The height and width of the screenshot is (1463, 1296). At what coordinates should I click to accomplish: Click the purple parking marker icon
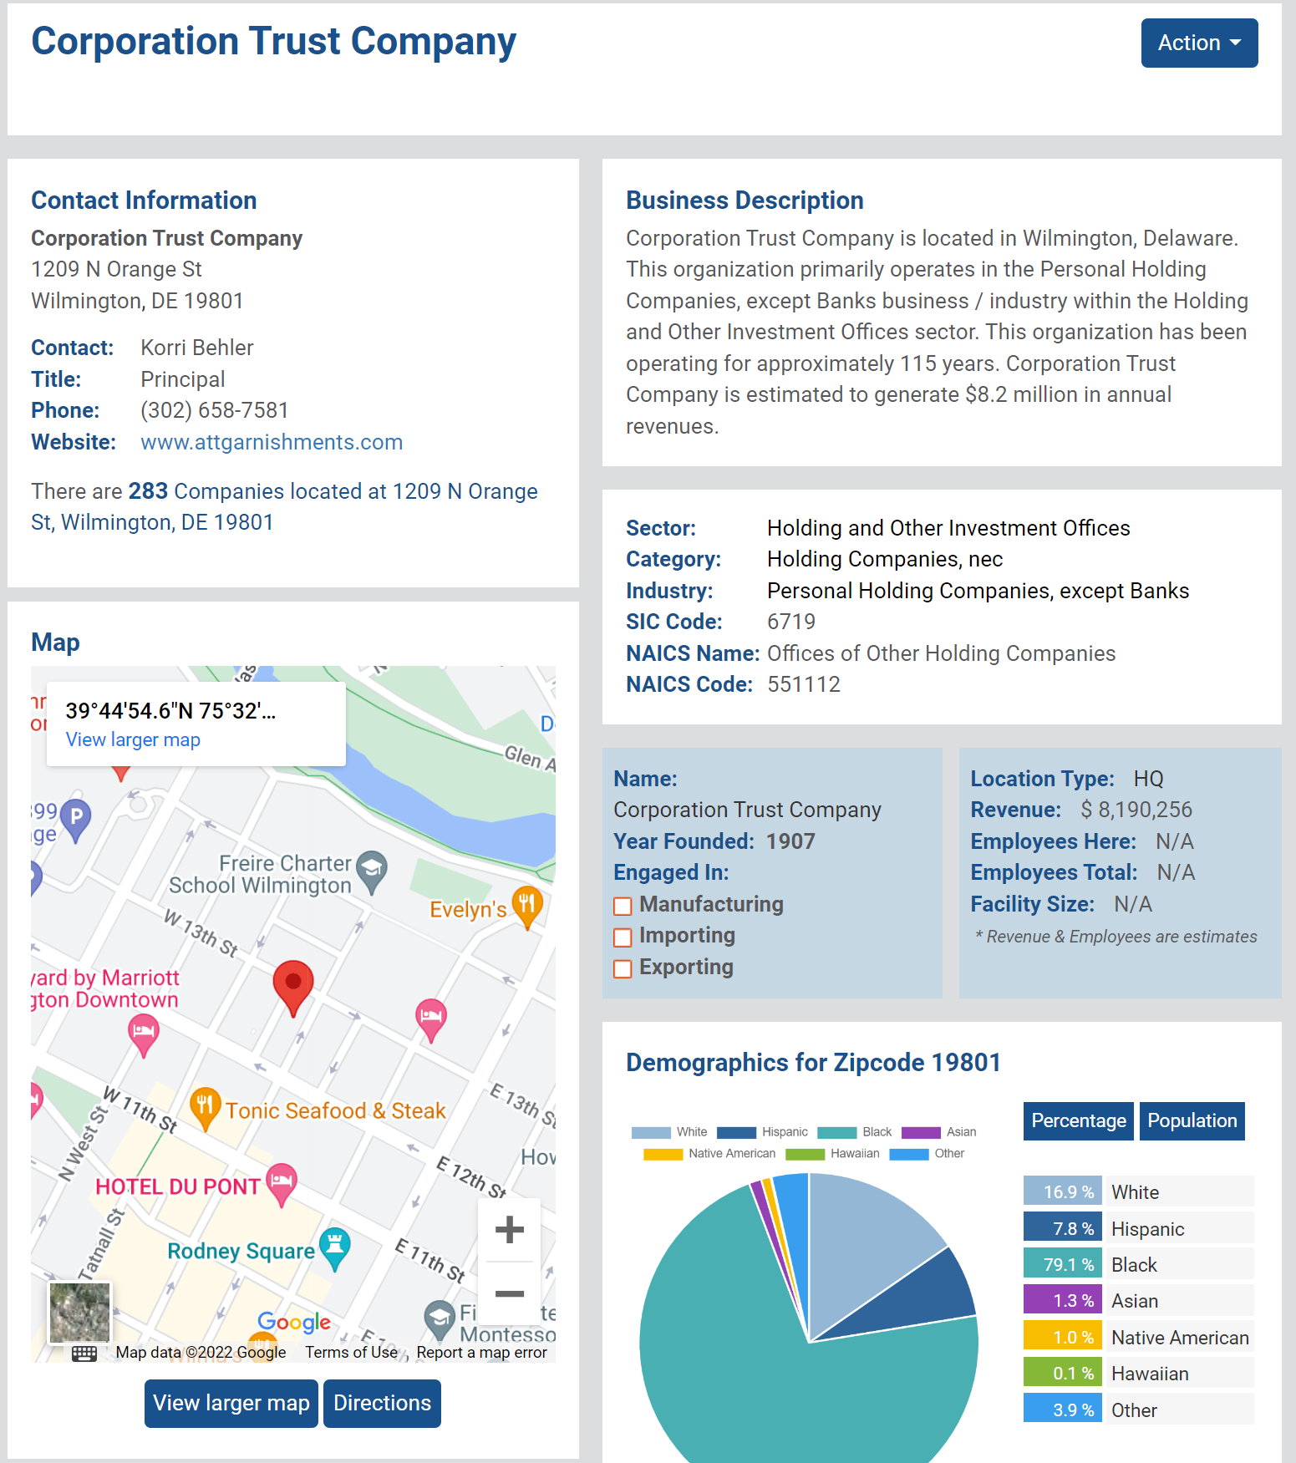pyautogui.click(x=76, y=820)
